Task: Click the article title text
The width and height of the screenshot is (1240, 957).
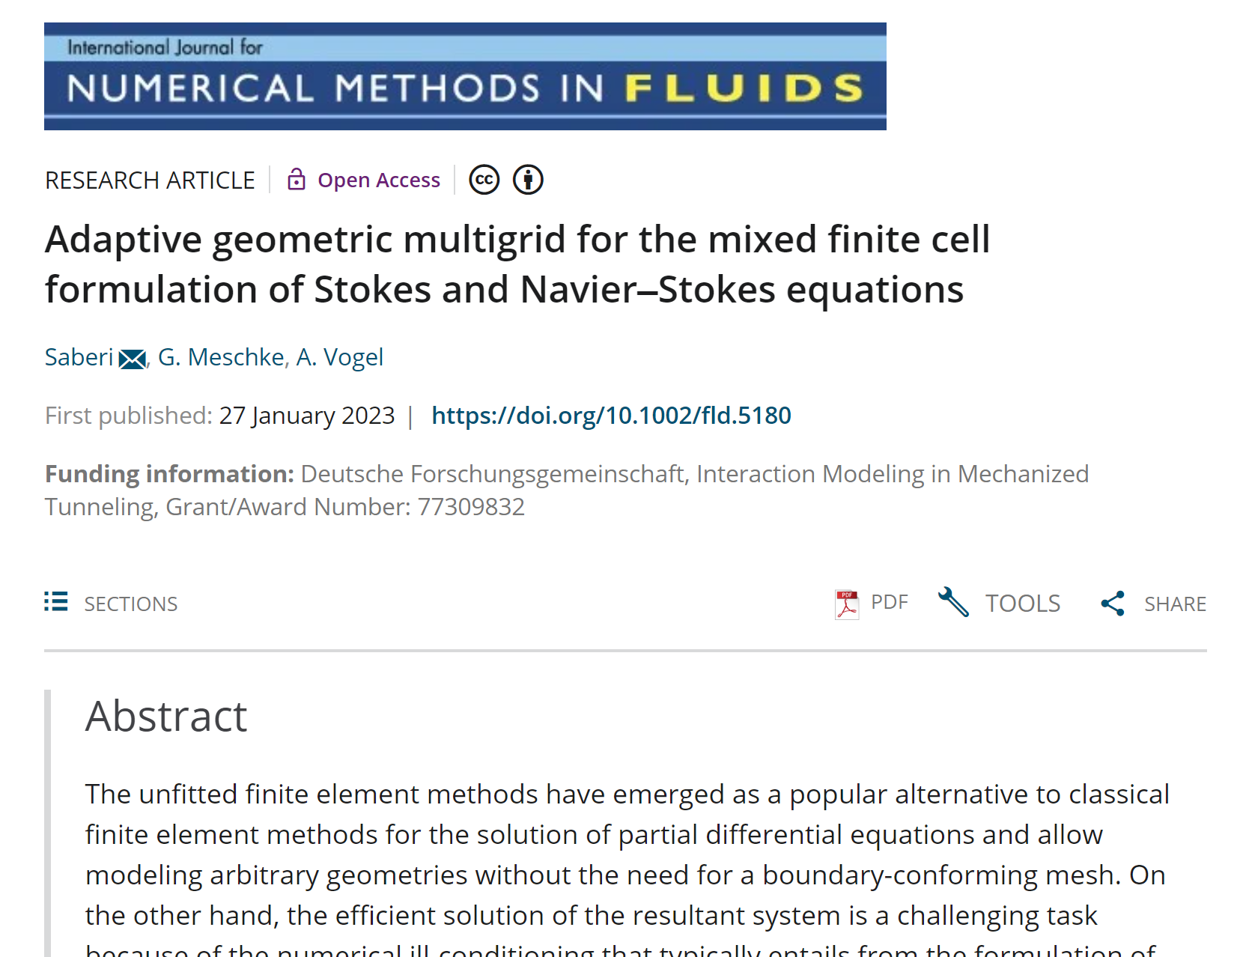Action: pyautogui.click(x=517, y=264)
